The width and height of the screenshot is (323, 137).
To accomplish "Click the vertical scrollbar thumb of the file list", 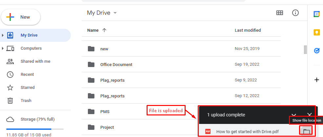I will pos(306,50).
